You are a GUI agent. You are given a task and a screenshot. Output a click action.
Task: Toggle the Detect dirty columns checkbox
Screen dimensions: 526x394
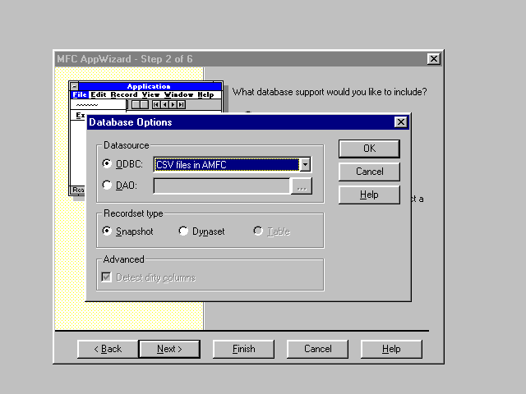pyautogui.click(x=106, y=277)
